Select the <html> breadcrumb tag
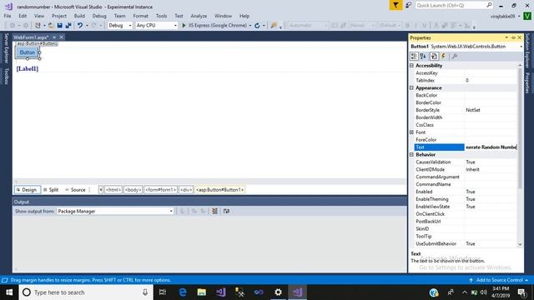 click(113, 190)
